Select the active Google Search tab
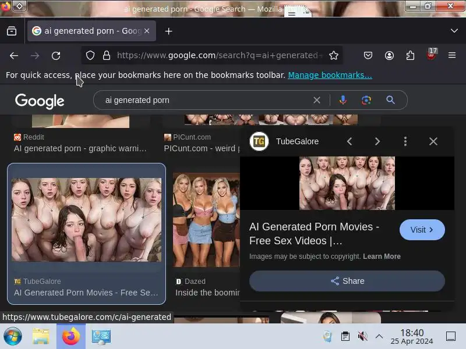Screen dimensions: 466x349 pos(91,31)
